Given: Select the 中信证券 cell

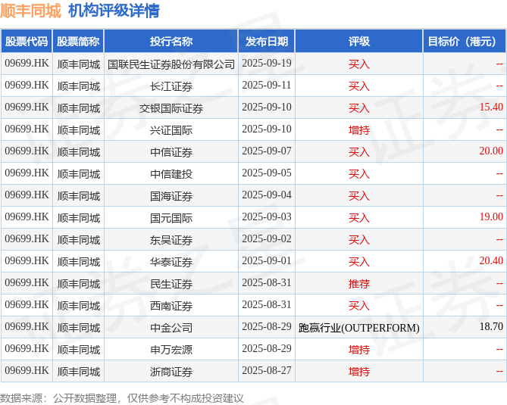Looking at the screenshot, I should [171, 152].
